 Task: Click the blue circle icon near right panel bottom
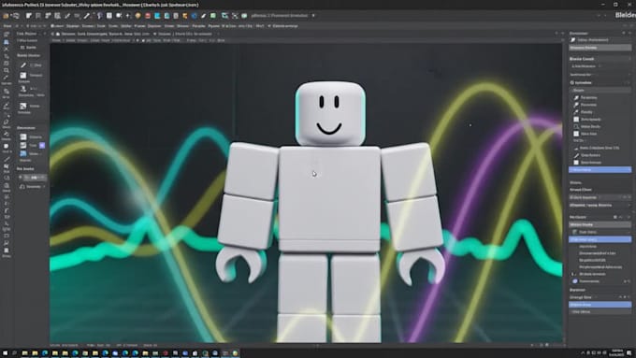coord(575,281)
